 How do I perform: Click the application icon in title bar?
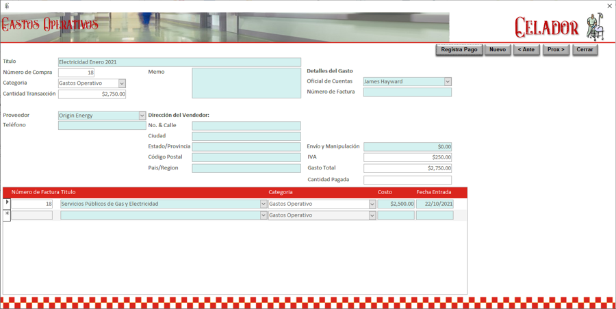pyautogui.click(x=6, y=6)
